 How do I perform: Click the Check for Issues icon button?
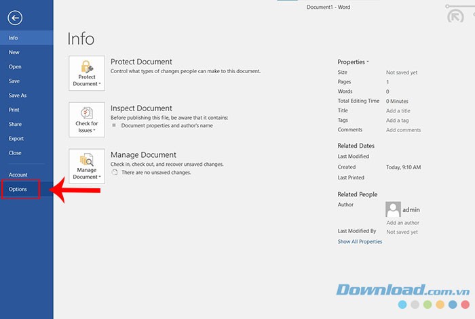pos(87,120)
